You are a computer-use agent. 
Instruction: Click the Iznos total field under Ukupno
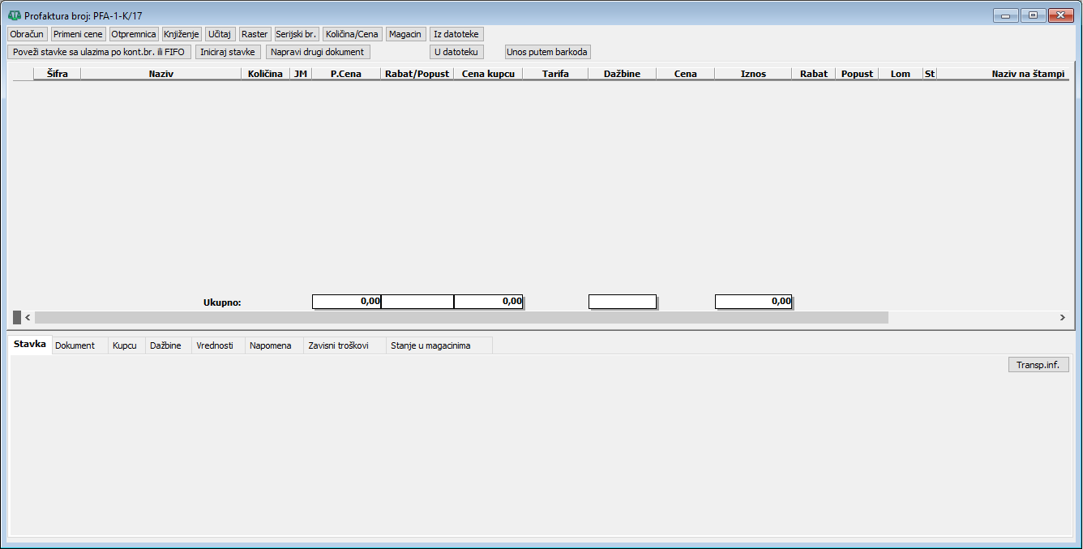(753, 302)
